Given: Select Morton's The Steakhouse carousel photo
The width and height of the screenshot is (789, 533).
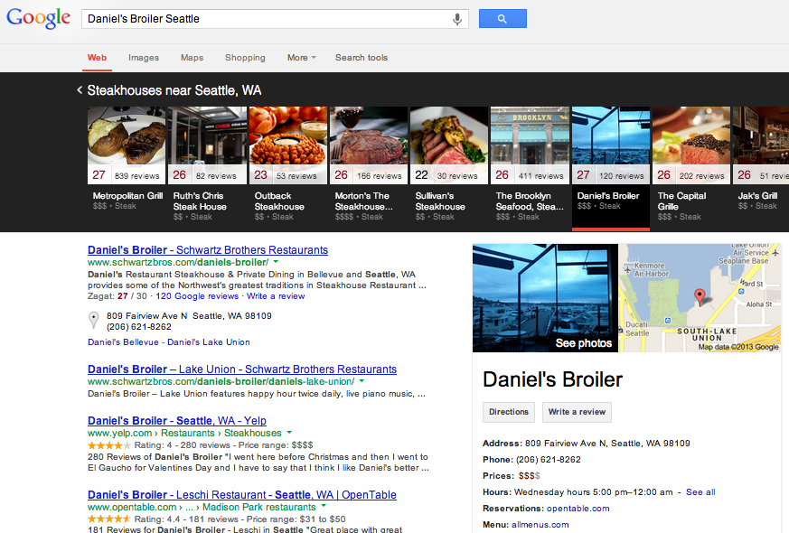Looking at the screenshot, I should pyautogui.click(x=369, y=145).
